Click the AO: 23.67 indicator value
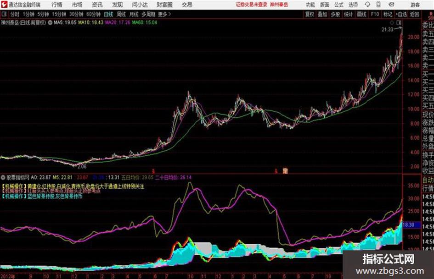Viewport: 434px width, 279px height. (x=41, y=177)
